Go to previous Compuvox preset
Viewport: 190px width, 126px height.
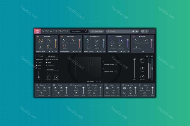(97, 52)
